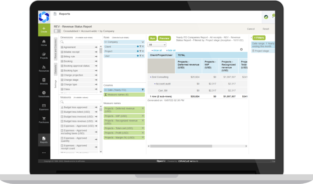Remove Projects - Profit (USD) measure
This screenshot has width=313, height=184.
coord(143,133)
